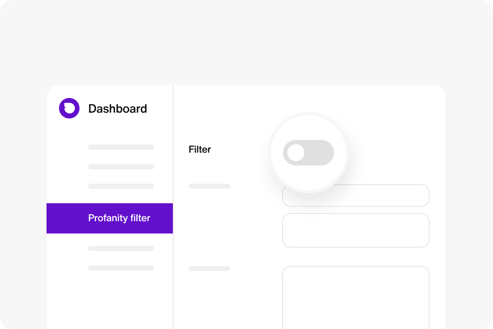Choose the placeholder item just above Profanity filter
This screenshot has height=329, width=493.
pos(121,186)
